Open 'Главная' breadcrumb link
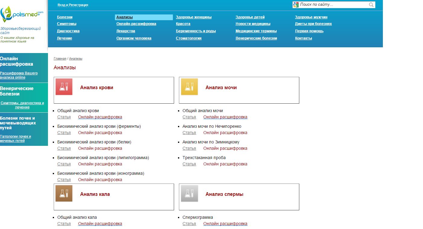 (60, 59)
